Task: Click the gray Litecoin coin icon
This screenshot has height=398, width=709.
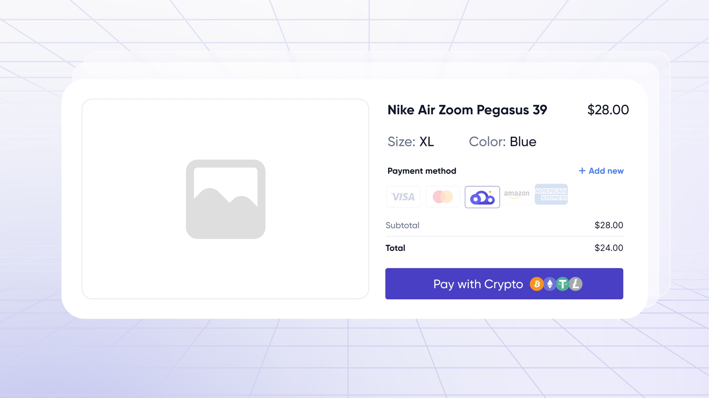Action: (x=576, y=284)
